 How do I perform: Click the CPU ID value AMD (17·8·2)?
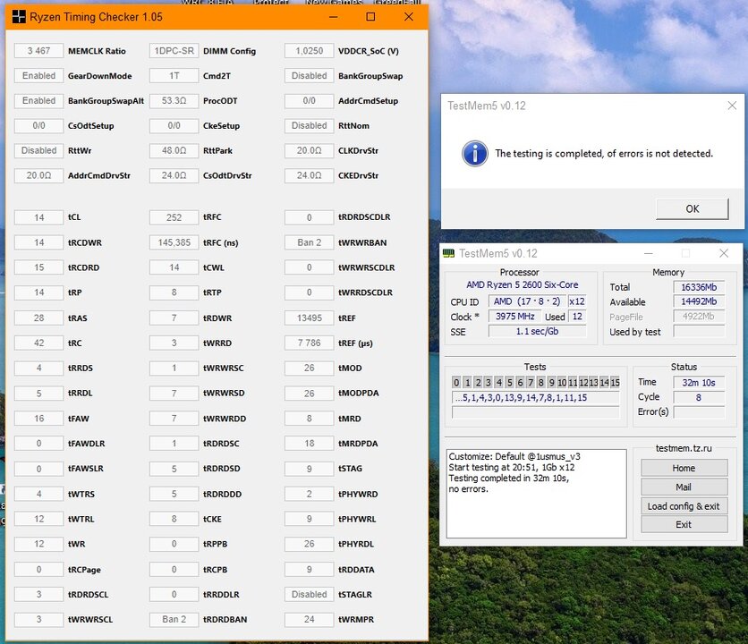tap(527, 301)
